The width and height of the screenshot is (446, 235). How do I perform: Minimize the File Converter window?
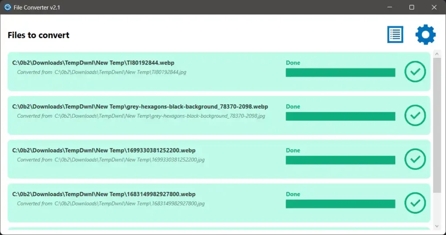pos(390,7)
